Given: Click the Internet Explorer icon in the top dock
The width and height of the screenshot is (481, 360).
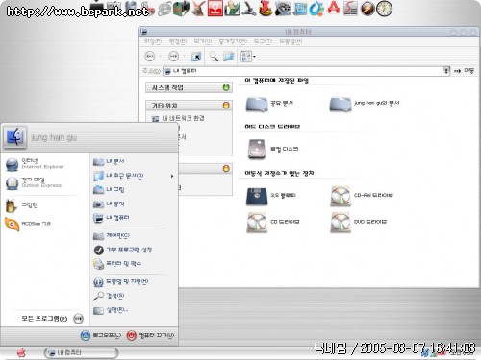Looking at the screenshot, I should [165, 9].
